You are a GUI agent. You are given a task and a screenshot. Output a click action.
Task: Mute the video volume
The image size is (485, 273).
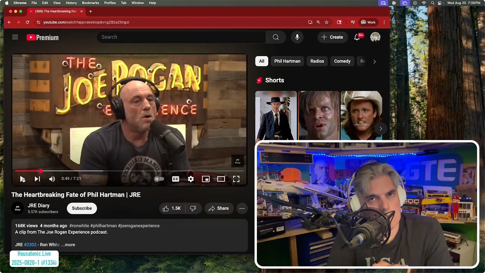click(x=52, y=179)
